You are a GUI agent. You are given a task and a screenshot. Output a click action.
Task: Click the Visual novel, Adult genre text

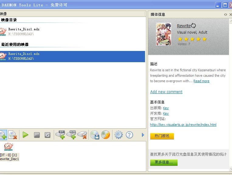192,32
